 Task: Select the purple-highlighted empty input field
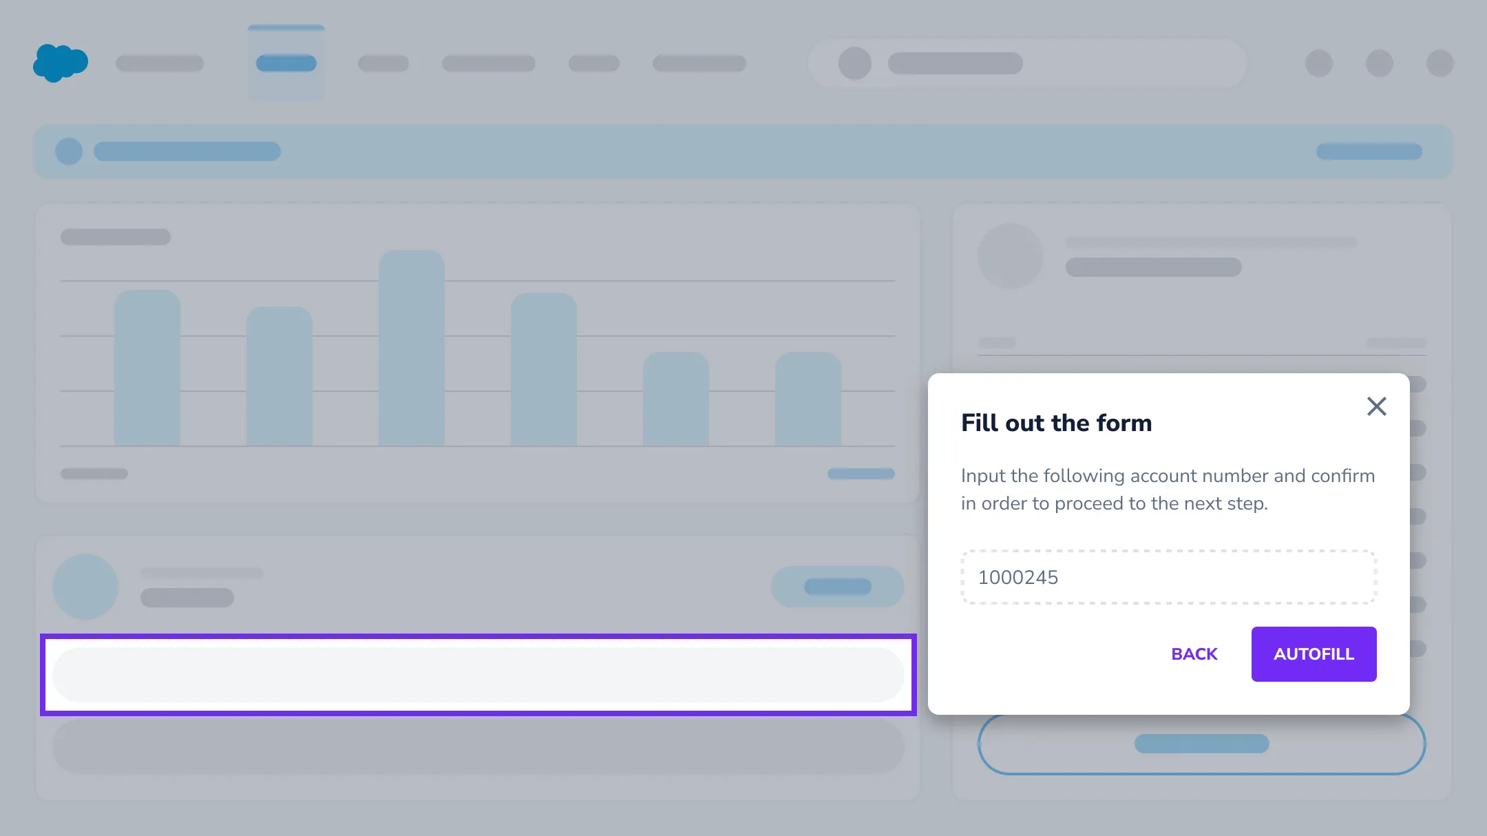[x=478, y=675]
